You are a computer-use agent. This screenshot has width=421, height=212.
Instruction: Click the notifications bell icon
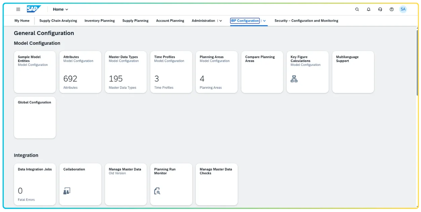(368, 9)
